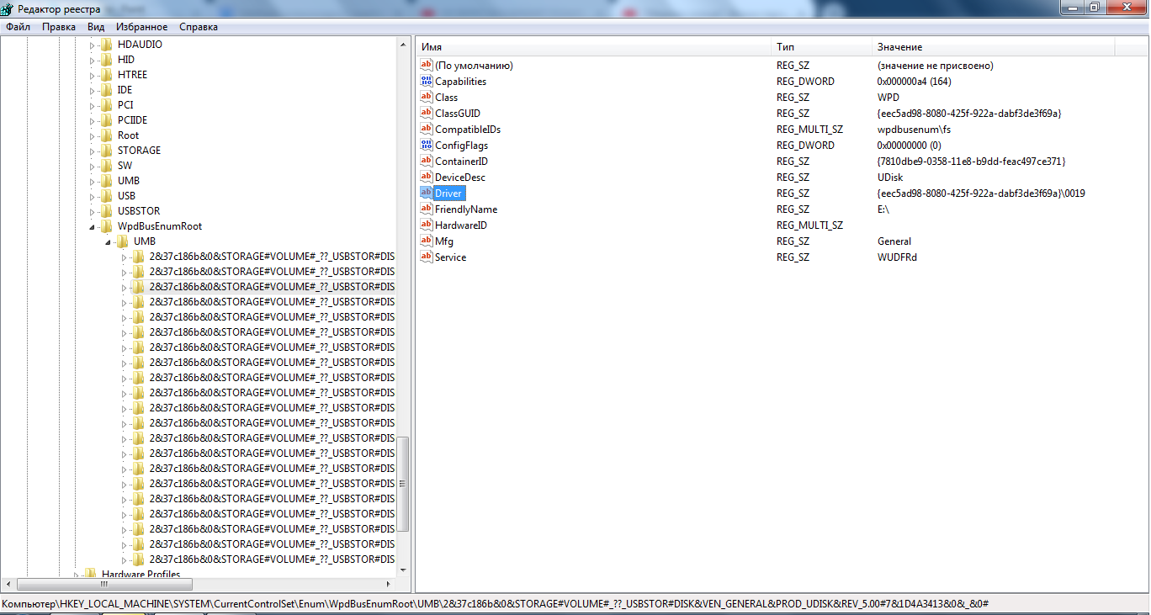
Task: Click the folder icon of HDAUDIO key
Action: point(106,45)
